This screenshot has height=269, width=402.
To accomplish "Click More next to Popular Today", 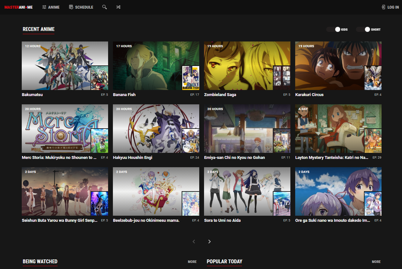I will (x=376, y=262).
